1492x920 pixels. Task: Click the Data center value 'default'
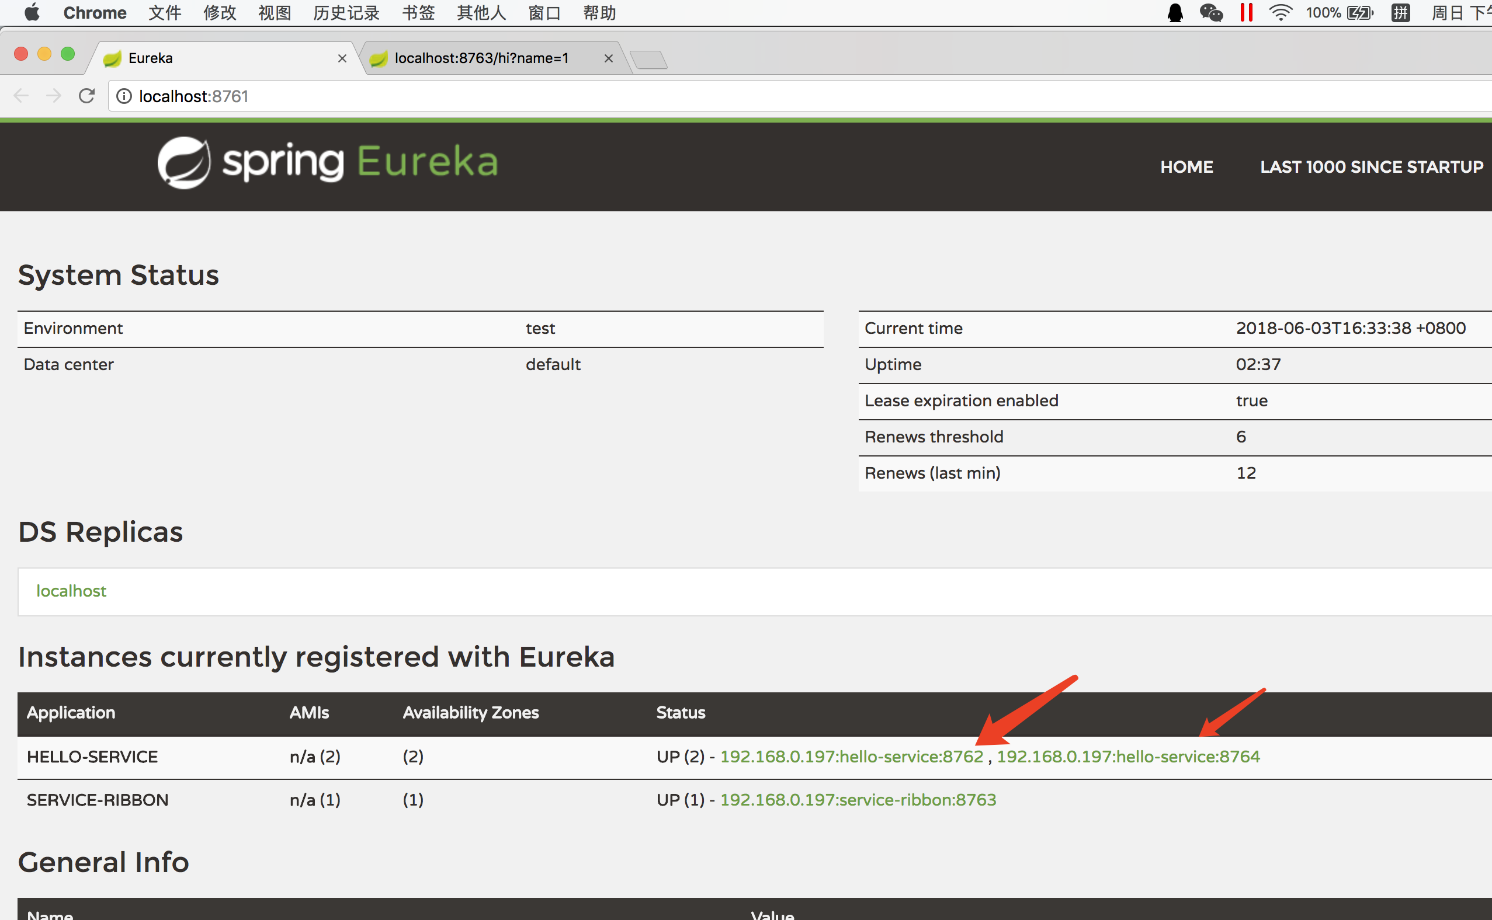[x=553, y=364]
